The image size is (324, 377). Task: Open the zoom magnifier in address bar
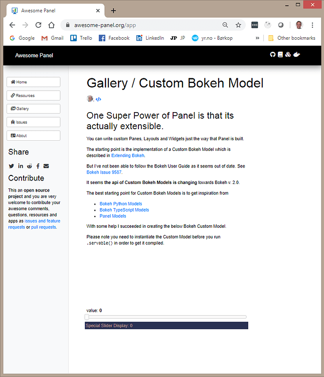point(225,25)
